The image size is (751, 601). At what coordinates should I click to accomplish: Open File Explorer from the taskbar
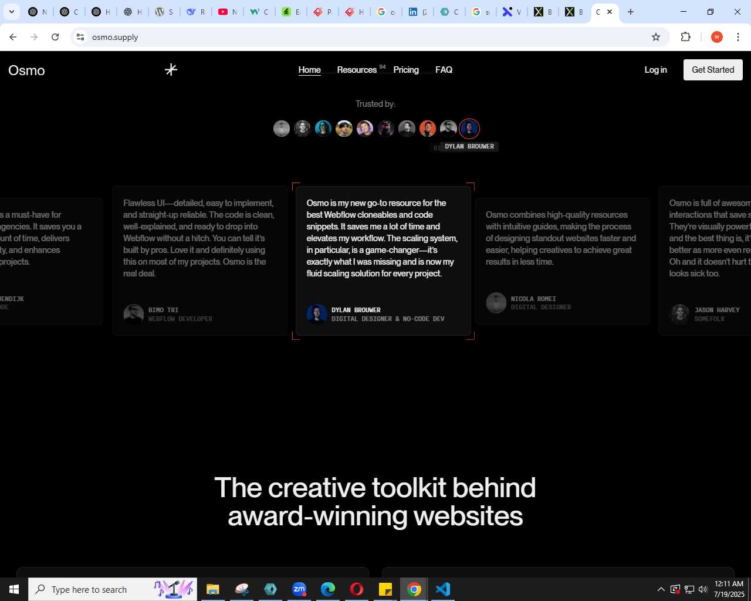(x=213, y=589)
